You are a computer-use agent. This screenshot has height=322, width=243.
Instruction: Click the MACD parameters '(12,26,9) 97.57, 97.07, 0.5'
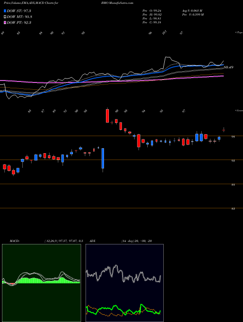point(64,241)
